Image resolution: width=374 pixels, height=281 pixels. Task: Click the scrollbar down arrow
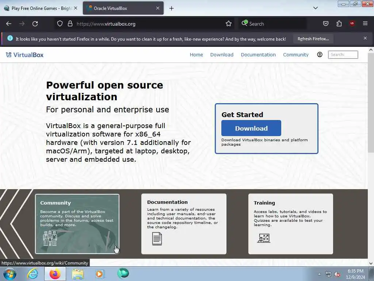pyautogui.click(x=371, y=263)
